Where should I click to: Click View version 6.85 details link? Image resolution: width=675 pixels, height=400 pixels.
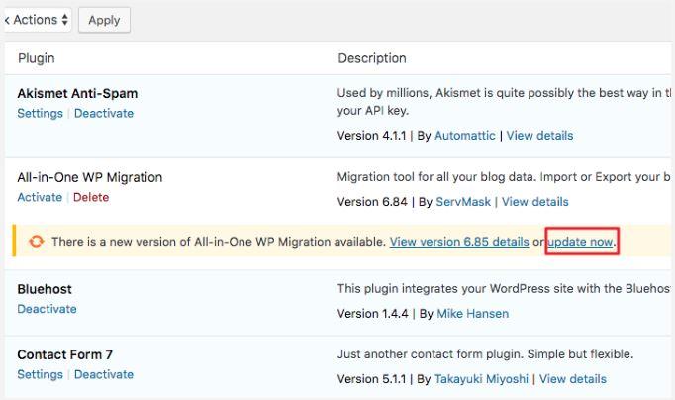(x=459, y=242)
